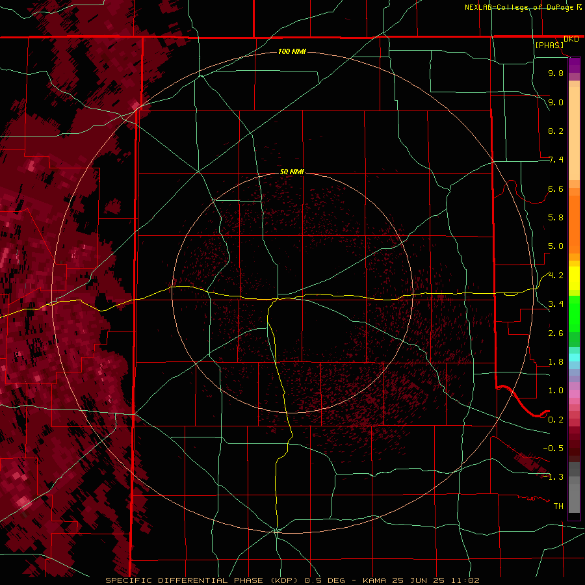Screen dimensions: 585x585
Task: Click the 4.2 scale value
Action: tap(556, 276)
